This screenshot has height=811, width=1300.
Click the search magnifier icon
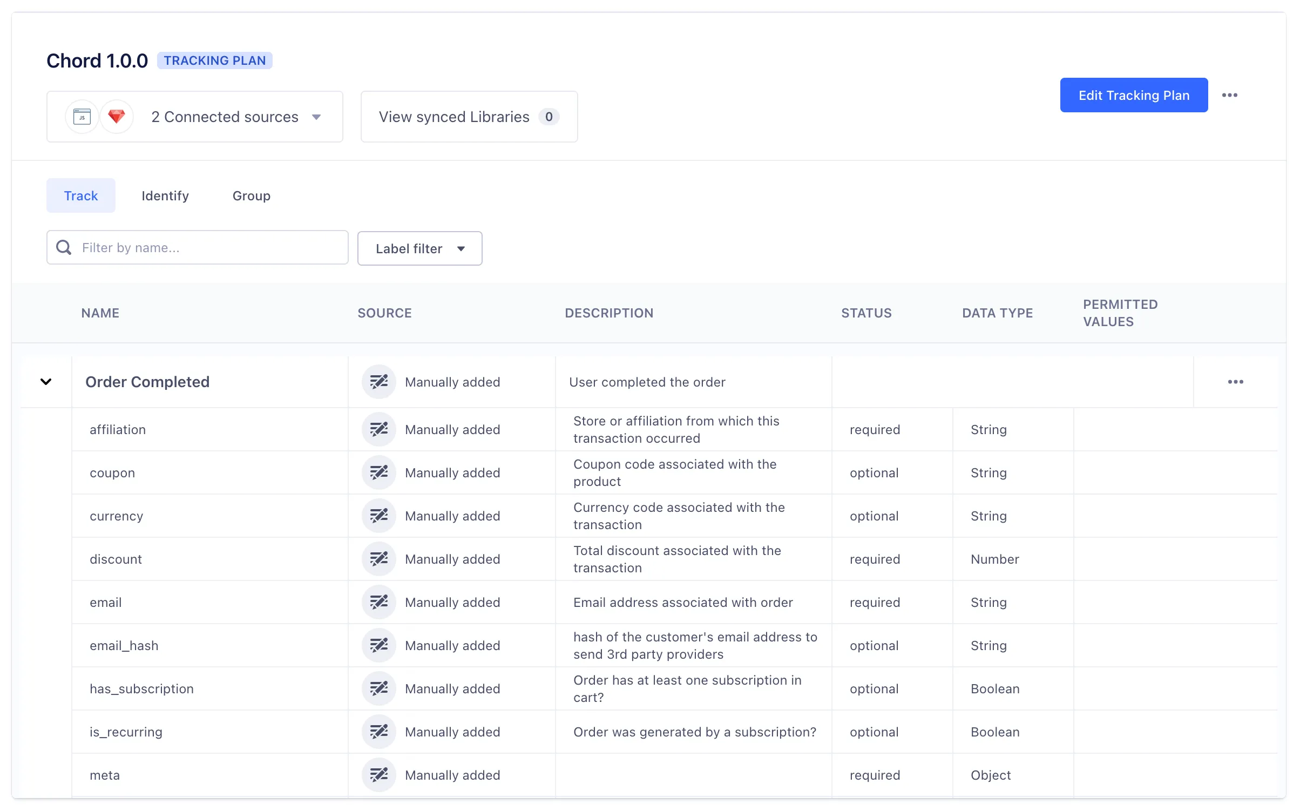click(64, 247)
